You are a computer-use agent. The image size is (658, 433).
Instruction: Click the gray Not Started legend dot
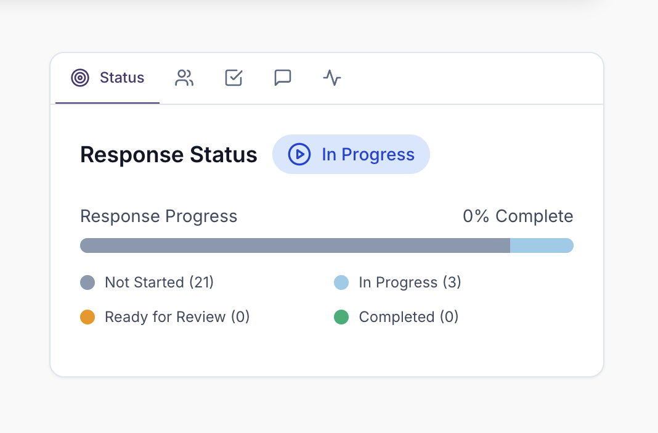click(x=87, y=282)
